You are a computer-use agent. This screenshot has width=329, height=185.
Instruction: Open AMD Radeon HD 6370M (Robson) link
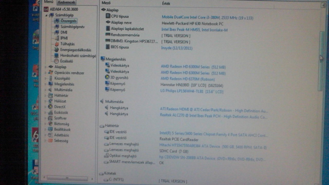[188, 79]
